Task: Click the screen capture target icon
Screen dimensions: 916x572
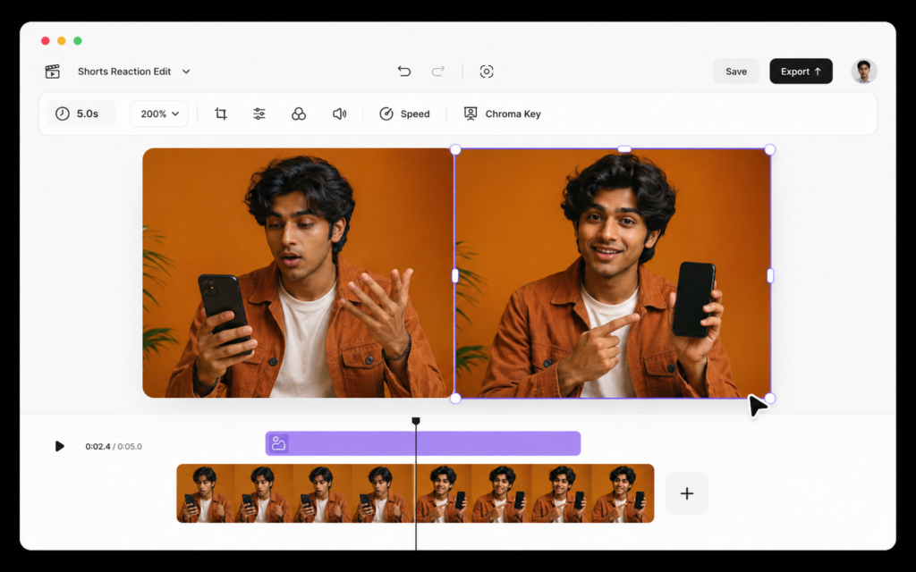Action: pyautogui.click(x=487, y=71)
